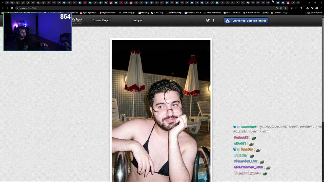Open the Chrome three-dot menu
Screen dimensions: 324x182
point(321,8)
